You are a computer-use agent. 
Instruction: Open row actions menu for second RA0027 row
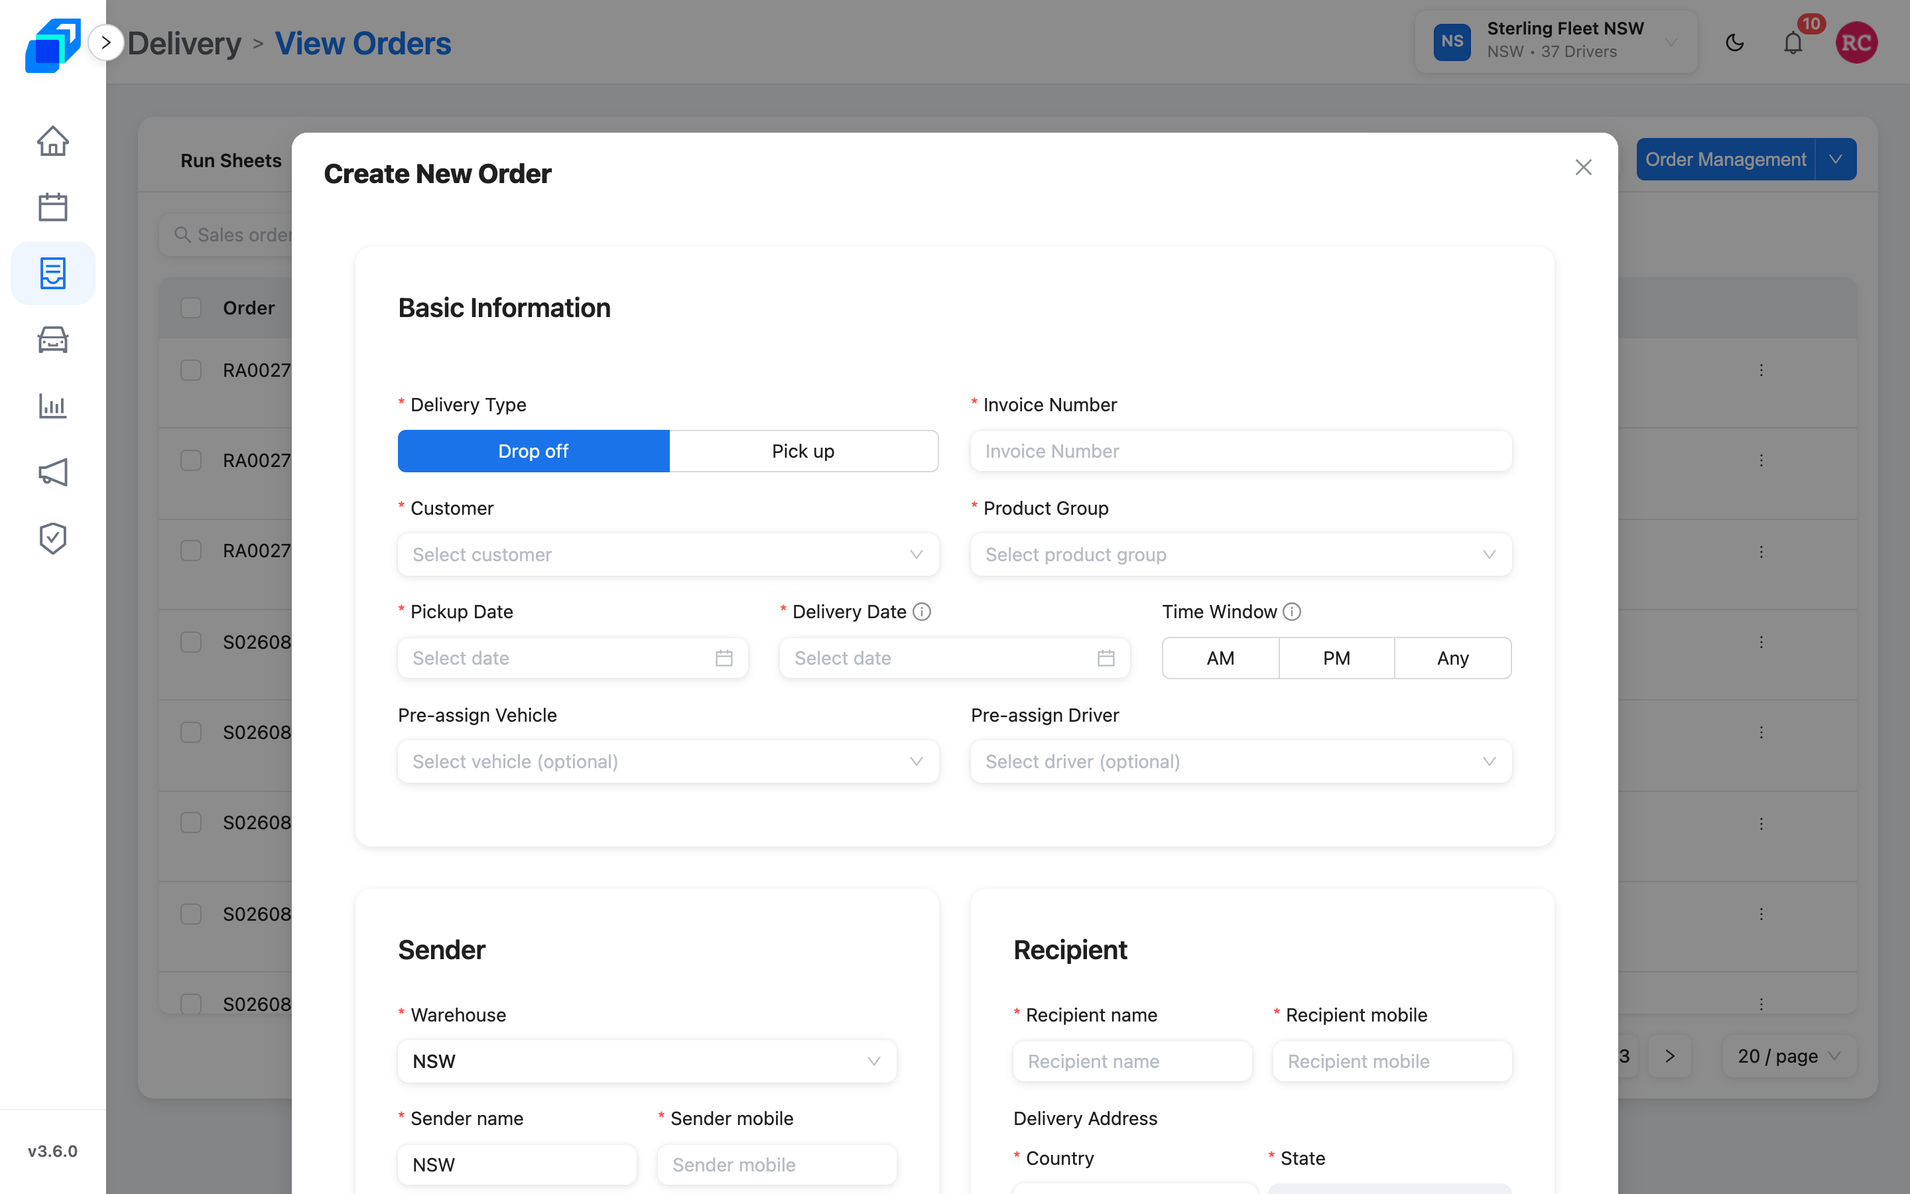click(1761, 460)
